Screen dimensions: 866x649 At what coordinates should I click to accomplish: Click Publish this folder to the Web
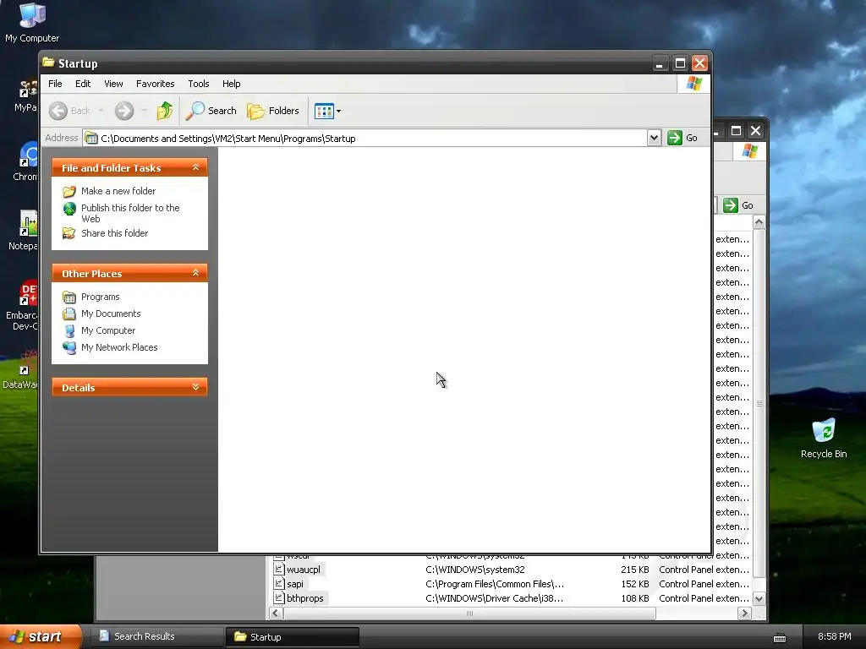[x=130, y=213]
